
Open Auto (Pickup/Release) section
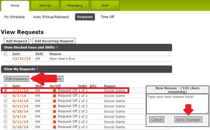click(x=51, y=17)
